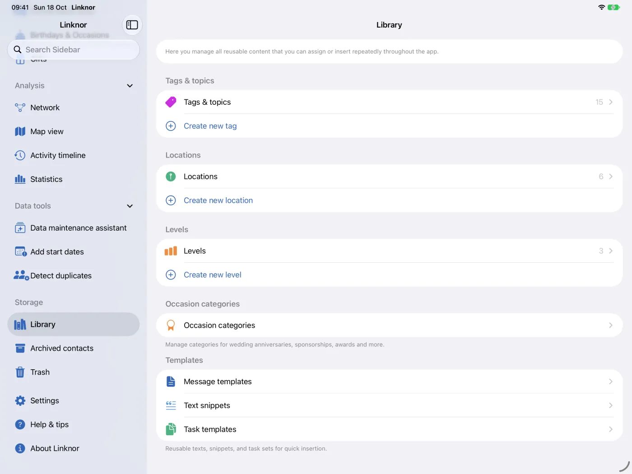Click Create new location
Viewport: 632px width, 474px height.
pyautogui.click(x=218, y=200)
